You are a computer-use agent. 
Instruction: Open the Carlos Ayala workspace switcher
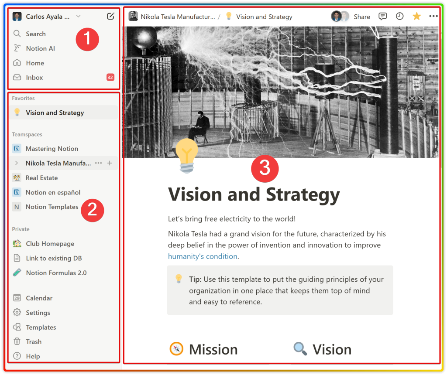click(x=48, y=16)
